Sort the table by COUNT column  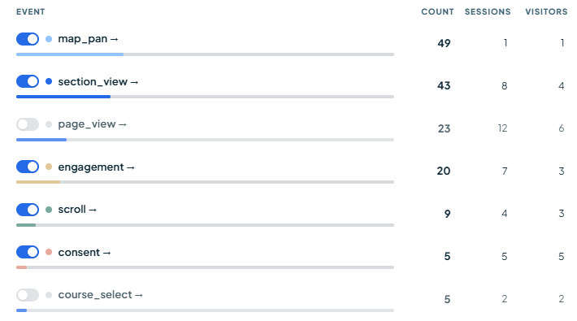point(437,11)
